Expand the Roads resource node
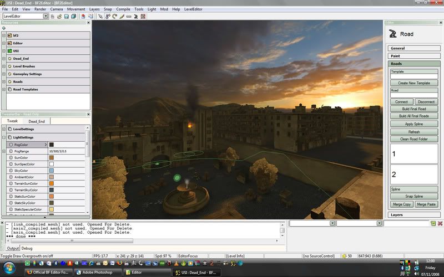 pyautogui.click(x=4, y=81)
